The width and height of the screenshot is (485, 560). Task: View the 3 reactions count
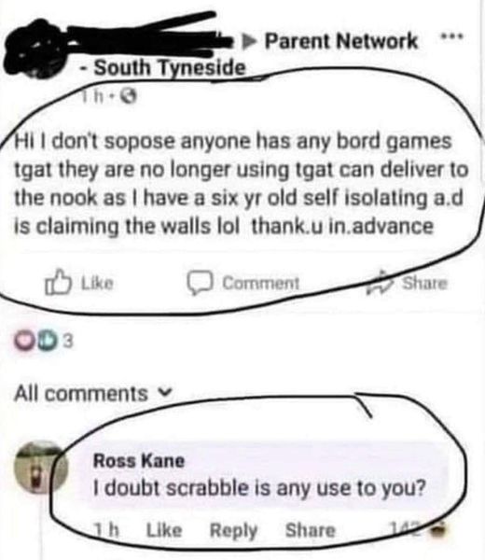[x=68, y=342]
